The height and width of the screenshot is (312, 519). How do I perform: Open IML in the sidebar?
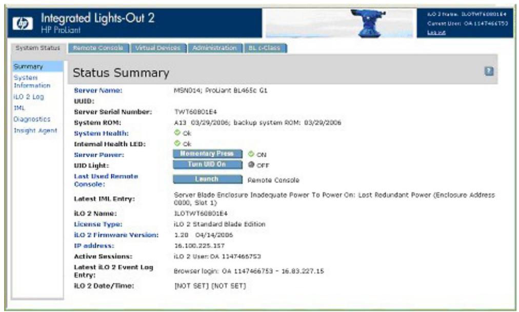[19, 108]
